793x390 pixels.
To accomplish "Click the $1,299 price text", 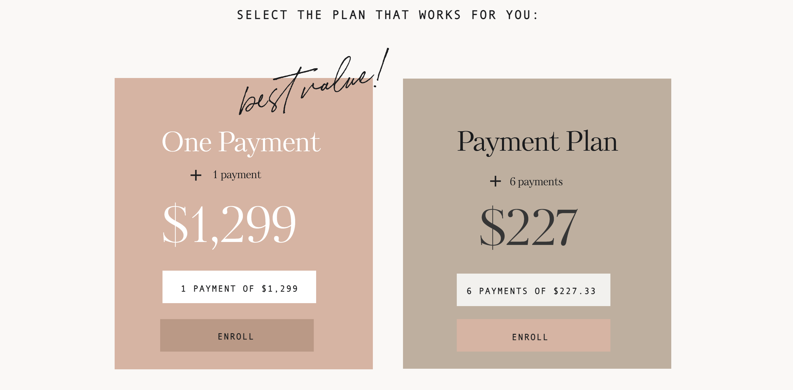I will pos(229,225).
